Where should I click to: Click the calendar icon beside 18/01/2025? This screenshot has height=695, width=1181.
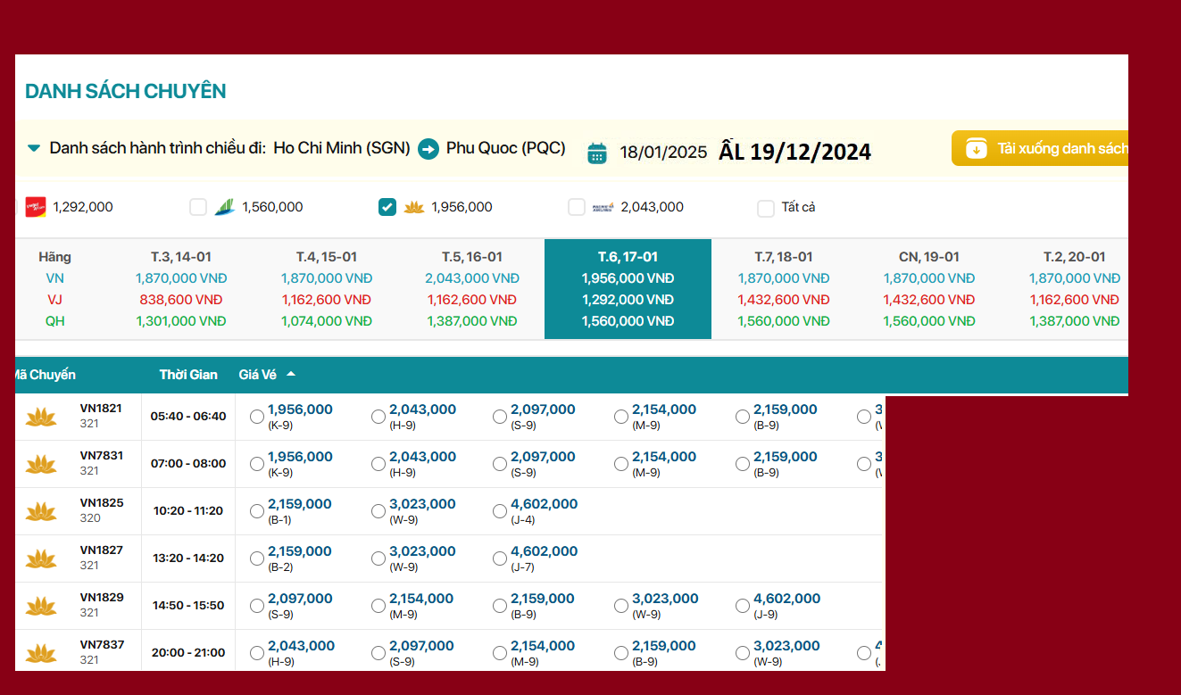[597, 153]
